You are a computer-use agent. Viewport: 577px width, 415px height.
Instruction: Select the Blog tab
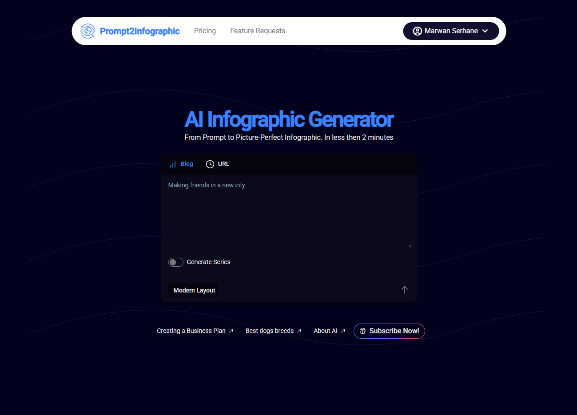(187, 164)
